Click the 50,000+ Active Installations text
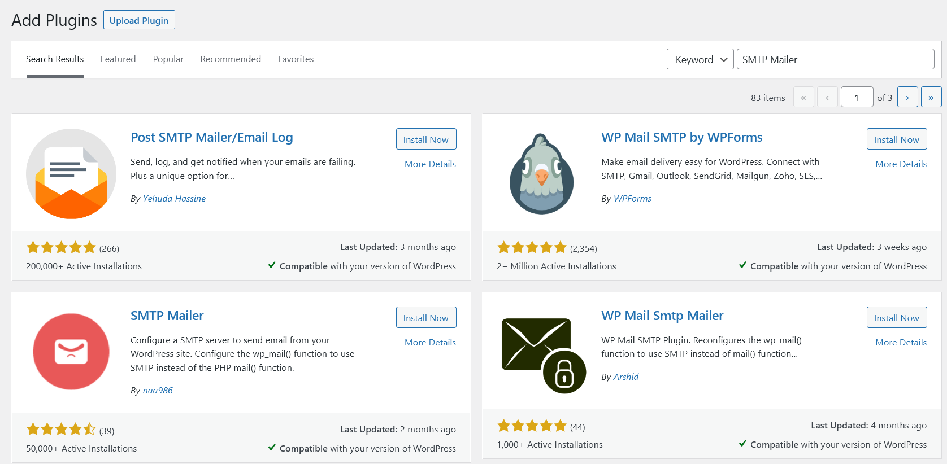The image size is (947, 464). [x=81, y=448]
